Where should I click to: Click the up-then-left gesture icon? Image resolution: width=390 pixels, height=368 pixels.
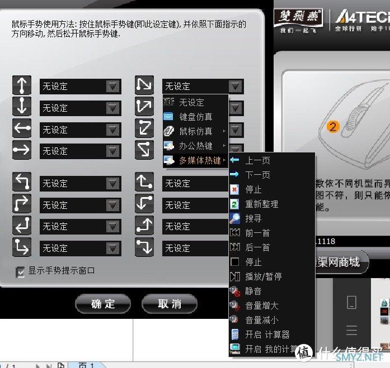[22, 181]
